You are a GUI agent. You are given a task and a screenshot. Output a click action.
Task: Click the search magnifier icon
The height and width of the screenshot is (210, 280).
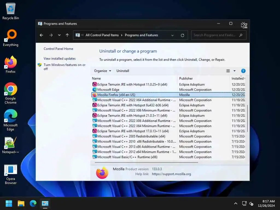tap(241, 35)
